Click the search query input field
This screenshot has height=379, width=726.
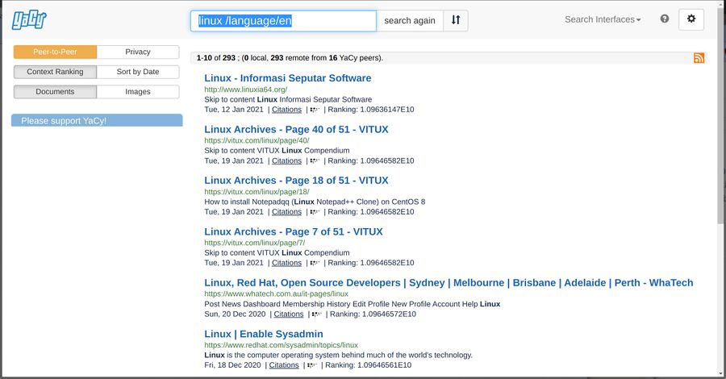[283, 21]
